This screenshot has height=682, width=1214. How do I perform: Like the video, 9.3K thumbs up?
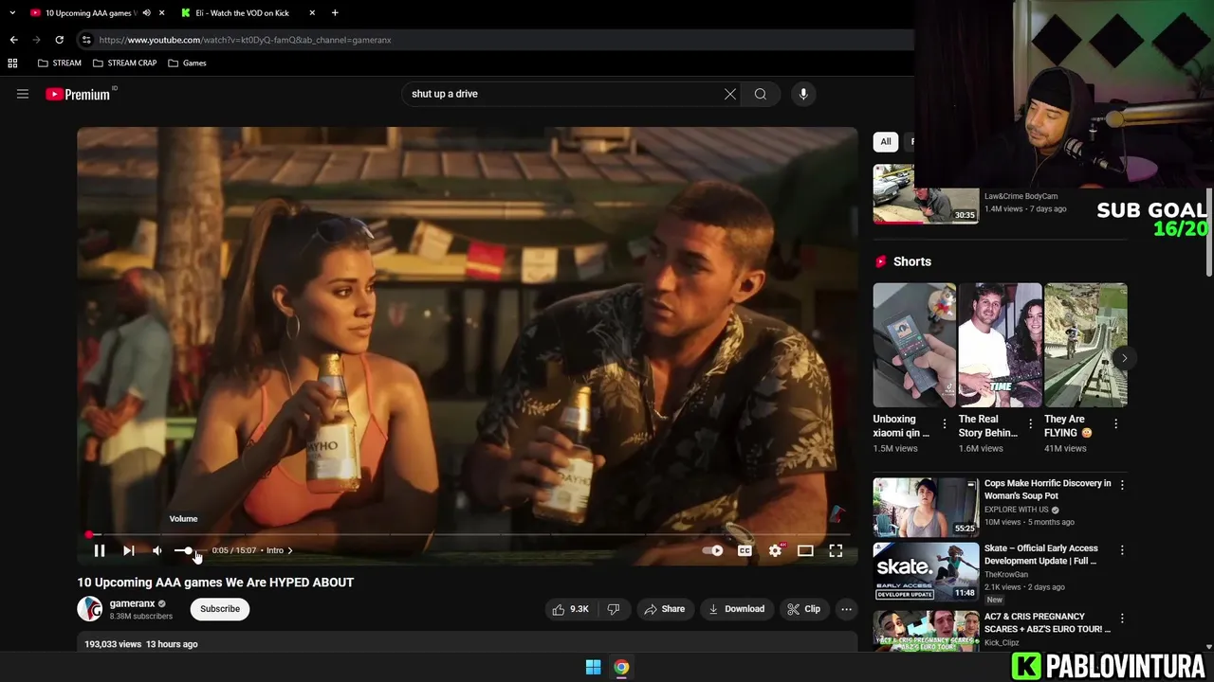[570, 609]
